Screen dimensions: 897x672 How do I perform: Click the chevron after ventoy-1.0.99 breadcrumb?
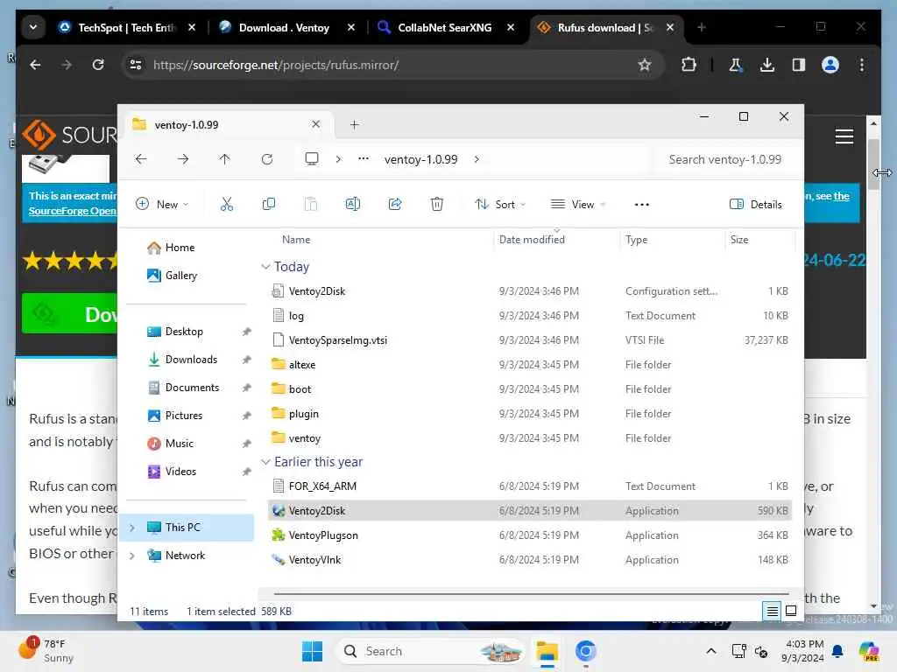pyautogui.click(x=477, y=159)
